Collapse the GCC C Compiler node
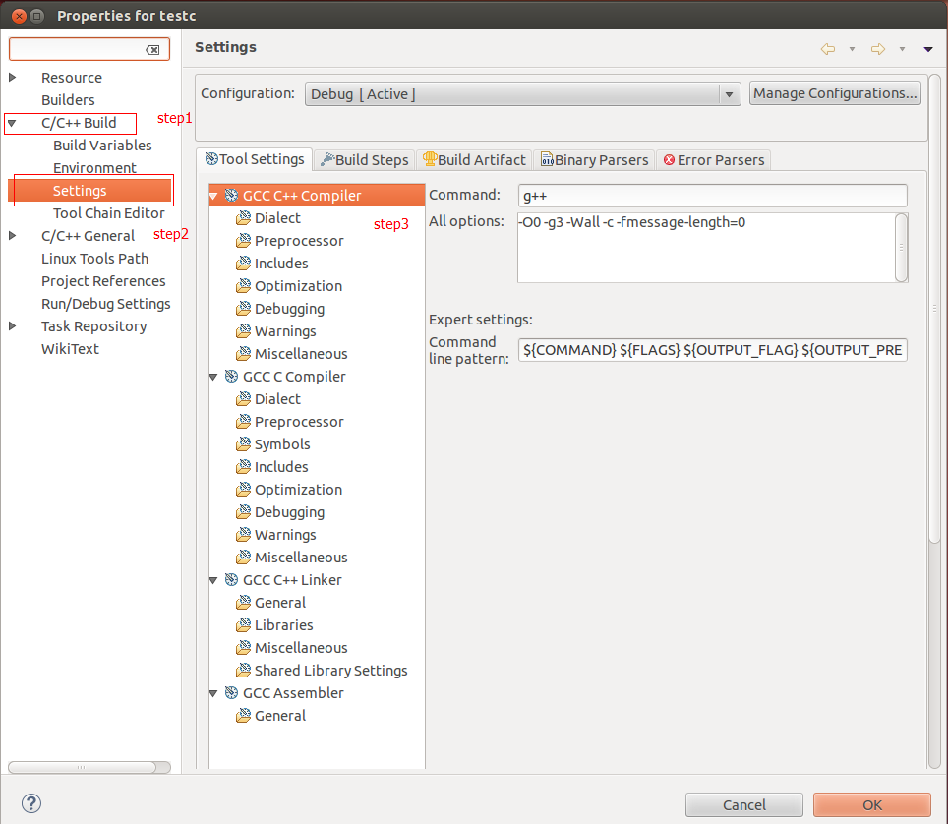The height and width of the screenshot is (824, 948). coord(213,377)
